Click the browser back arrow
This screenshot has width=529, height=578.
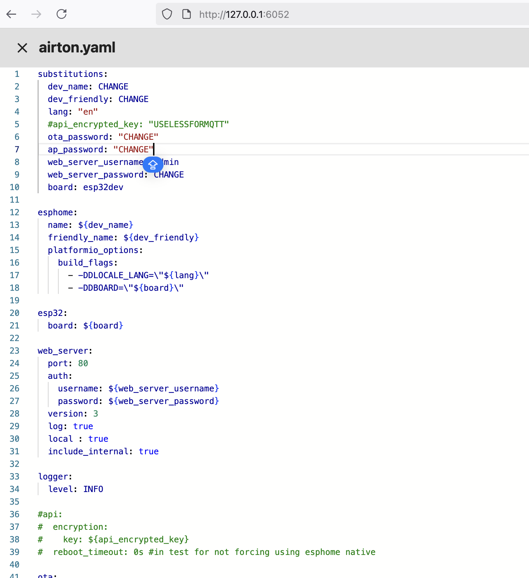click(x=12, y=14)
